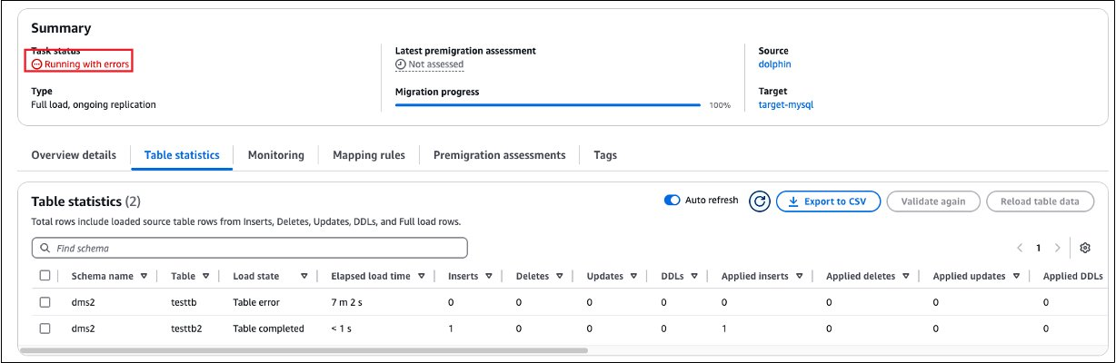
Task: Open table preferences gear icon
Action: click(x=1085, y=248)
